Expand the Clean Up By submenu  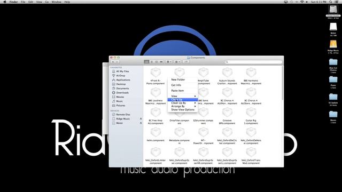tap(183, 103)
